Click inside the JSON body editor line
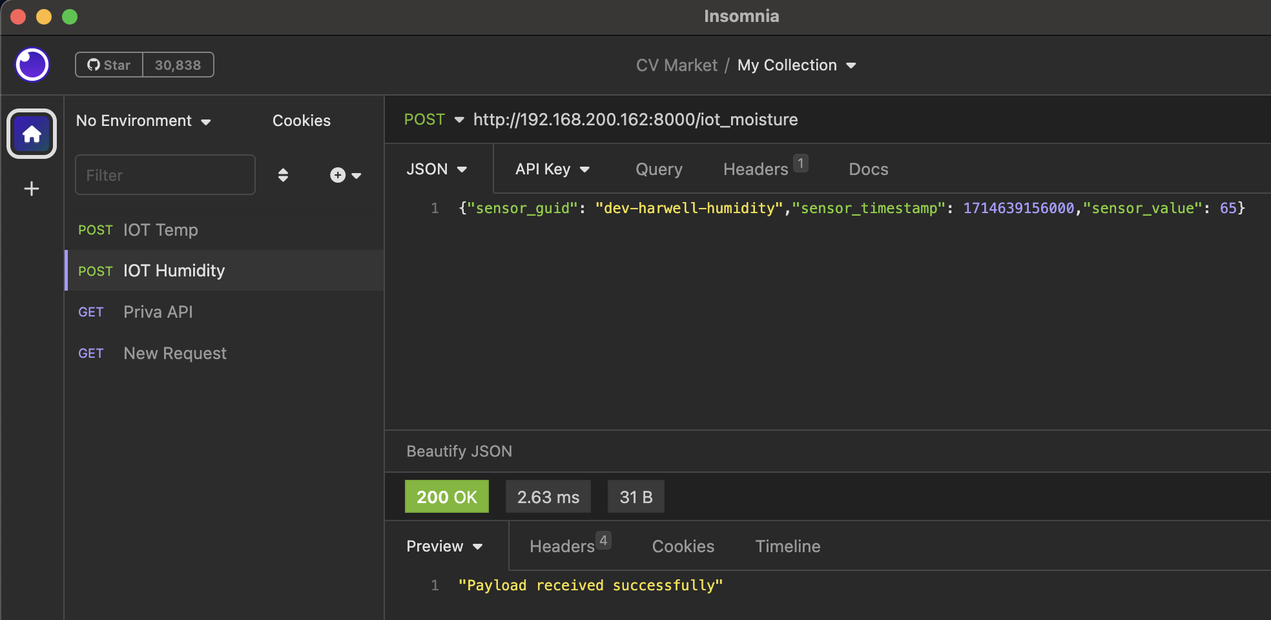Image resolution: width=1271 pixels, height=620 pixels. (x=851, y=208)
